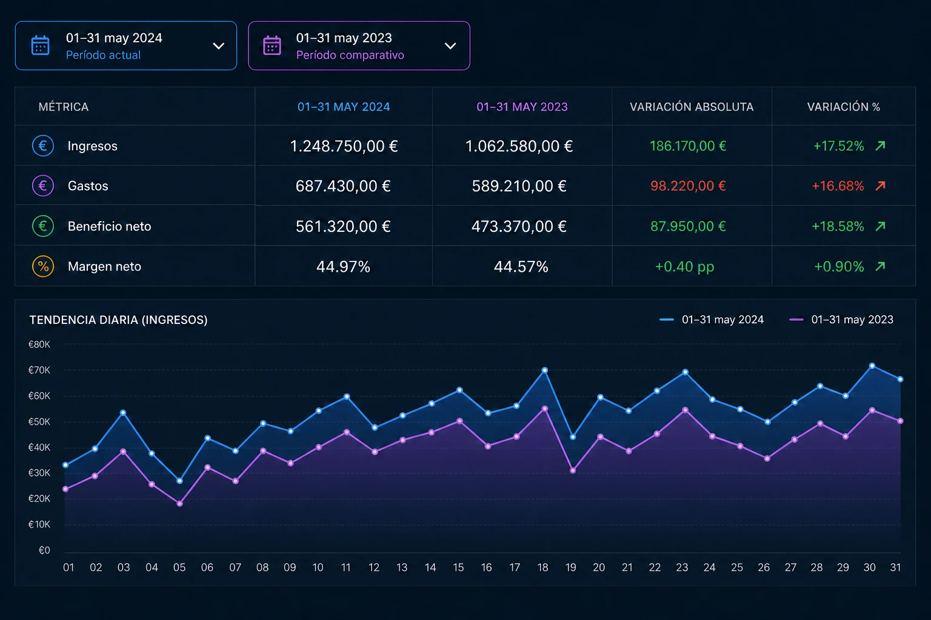Image resolution: width=931 pixels, height=620 pixels.
Task: Click the TENDENCIA DIARIA (INGRESOS) chart title
Action: [118, 320]
